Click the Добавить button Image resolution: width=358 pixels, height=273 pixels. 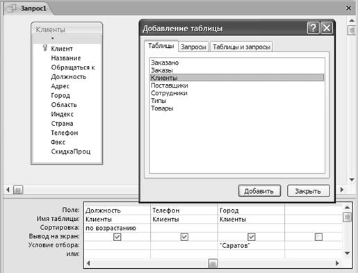point(259,191)
